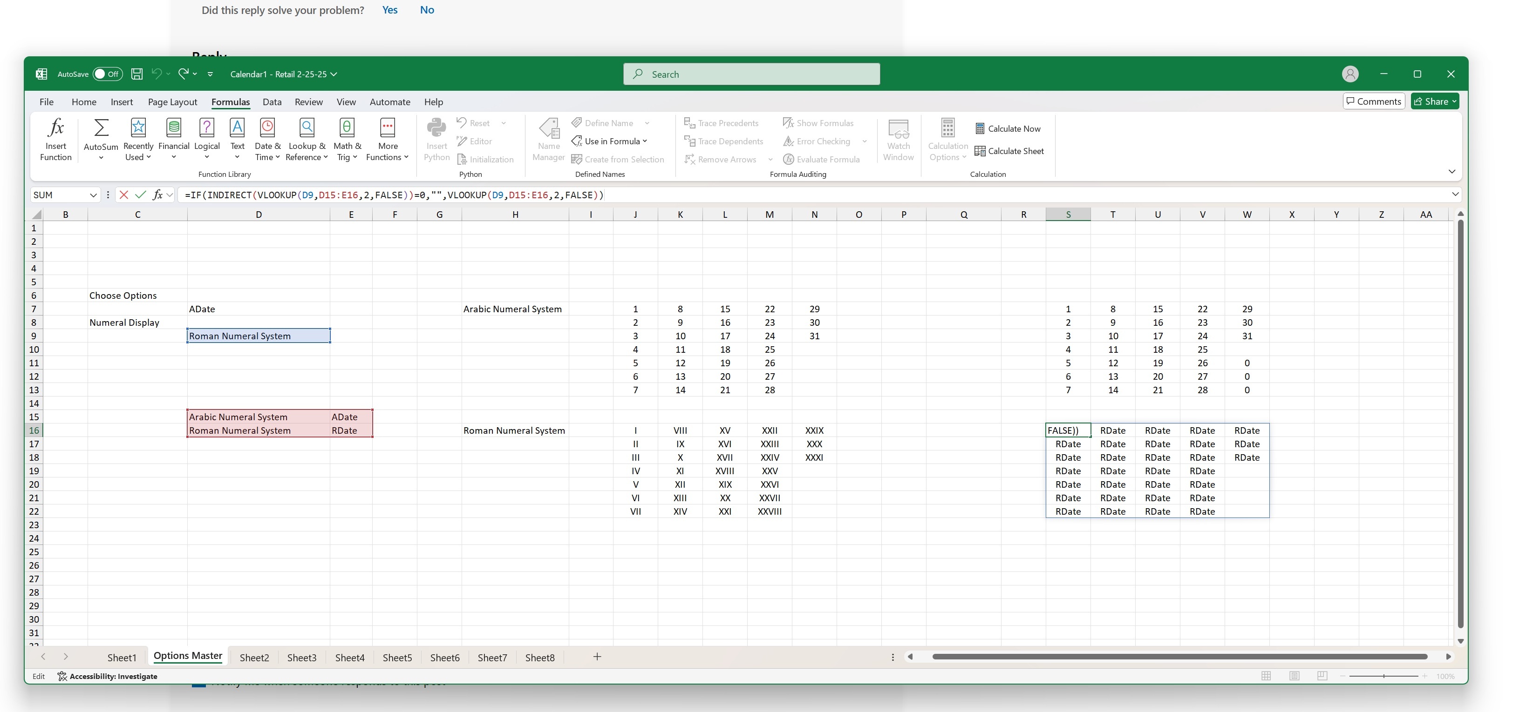This screenshot has height=712, width=1540.
Task: Open the Share button dropdown
Action: point(1435,101)
